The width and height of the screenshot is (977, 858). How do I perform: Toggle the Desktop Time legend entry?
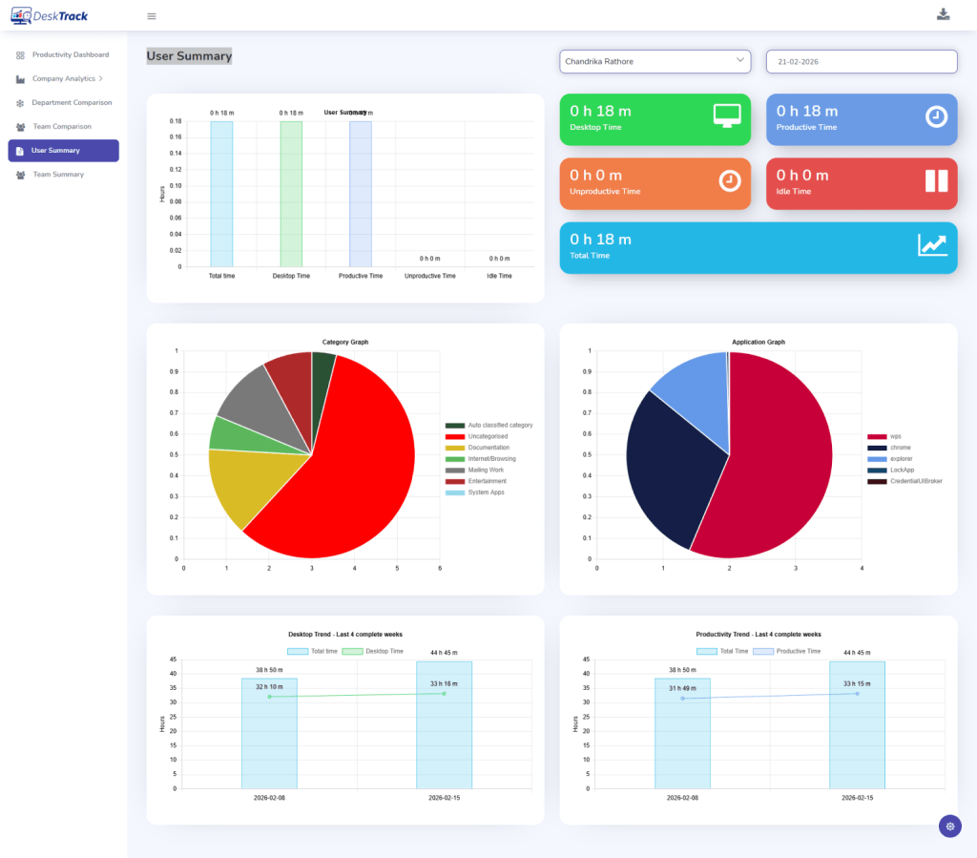[353, 651]
